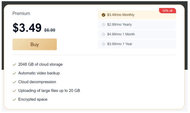The image size is (190, 113).
Task: Click checkmark icon beside Cloud decompression
Action: pos(14,82)
